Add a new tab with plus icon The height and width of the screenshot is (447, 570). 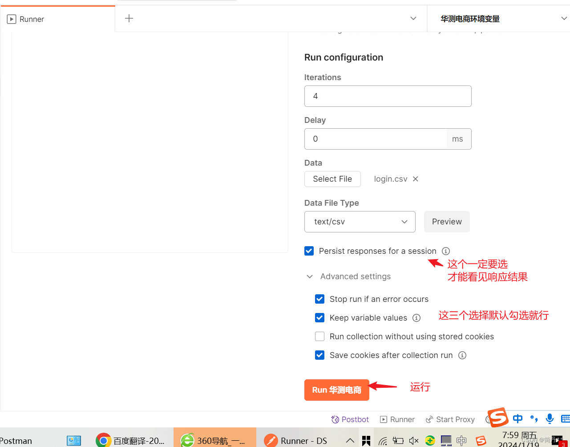(x=129, y=18)
